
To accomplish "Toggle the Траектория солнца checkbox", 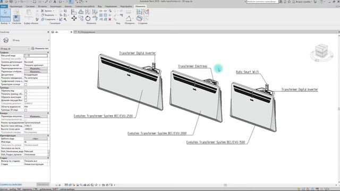I will (x=25, y=84).
